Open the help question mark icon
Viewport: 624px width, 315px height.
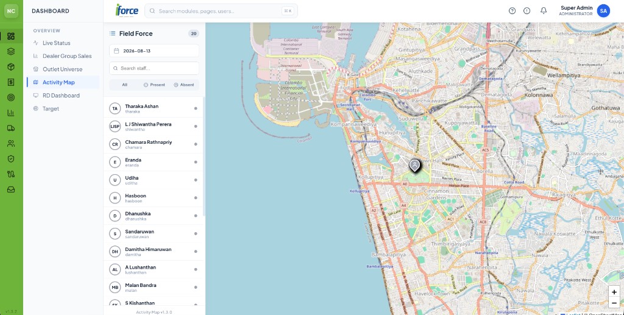tap(512, 11)
